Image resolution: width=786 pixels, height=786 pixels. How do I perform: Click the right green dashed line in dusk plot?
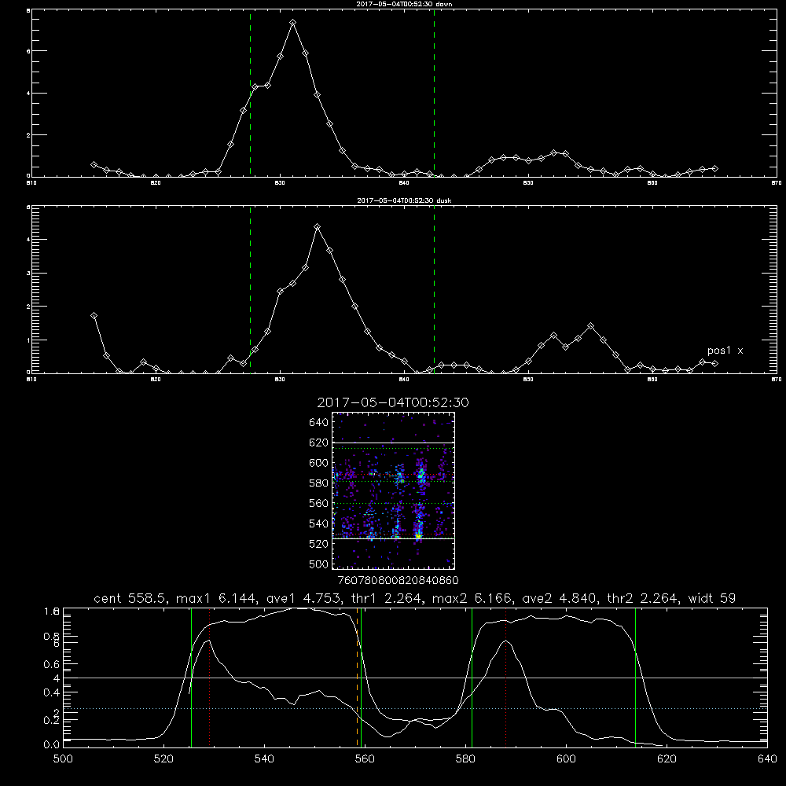[x=434, y=289]
